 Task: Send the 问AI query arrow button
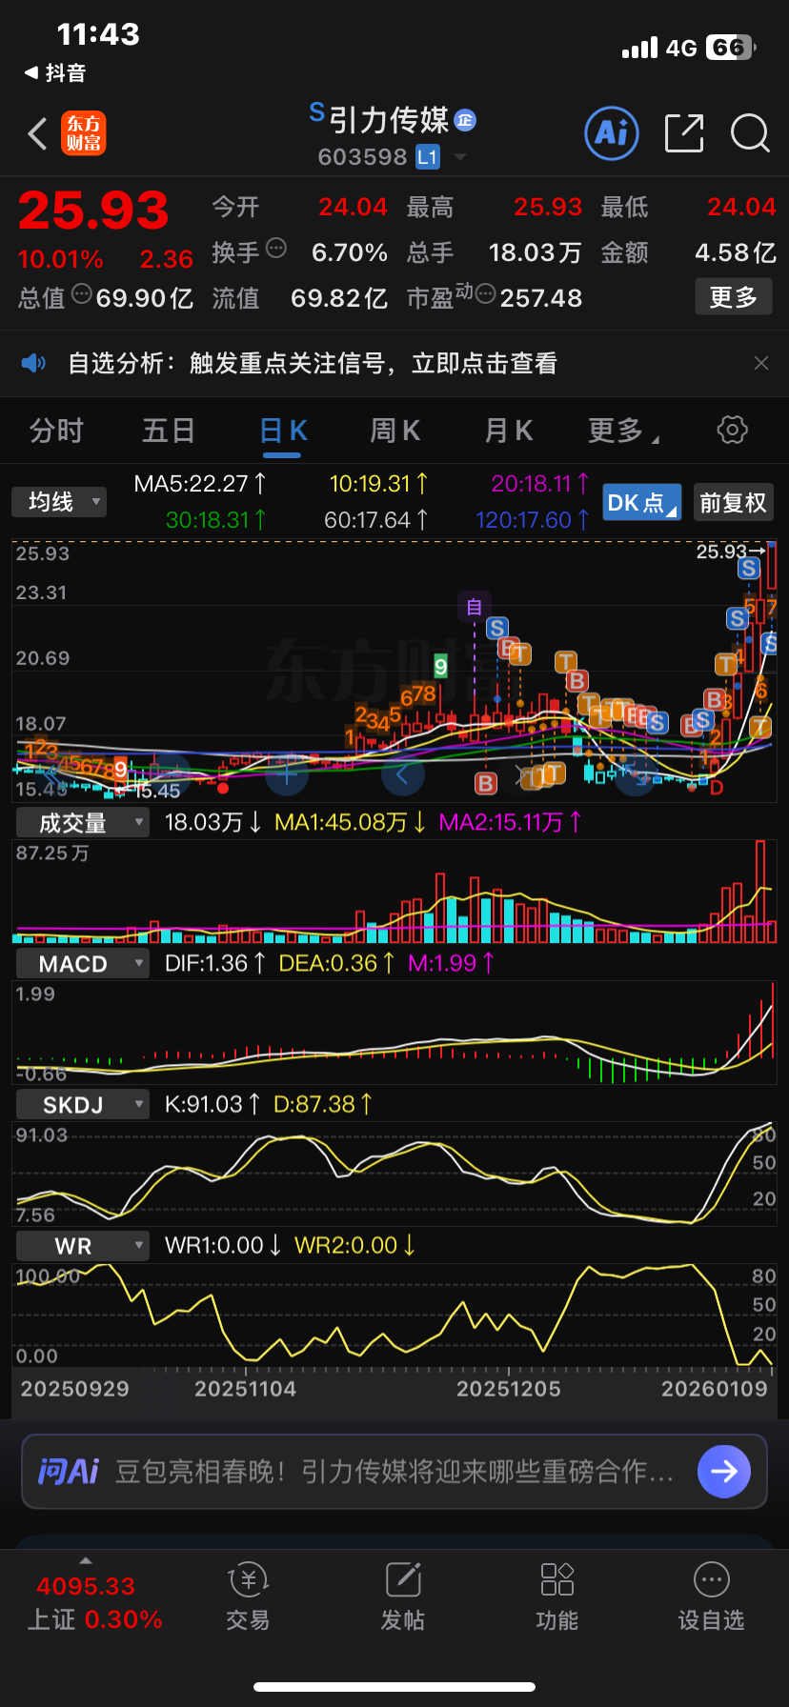click(x=724, y=1472)
